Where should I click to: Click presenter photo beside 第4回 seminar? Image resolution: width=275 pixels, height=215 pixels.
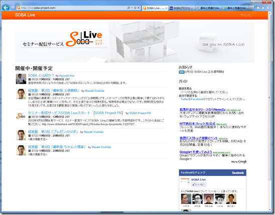(21, 150)
